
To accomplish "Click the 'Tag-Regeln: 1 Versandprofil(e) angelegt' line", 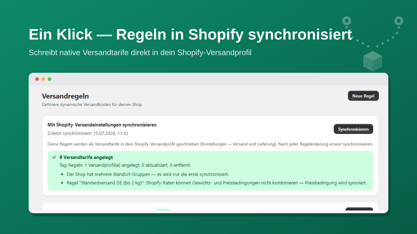I will point(125,165).
